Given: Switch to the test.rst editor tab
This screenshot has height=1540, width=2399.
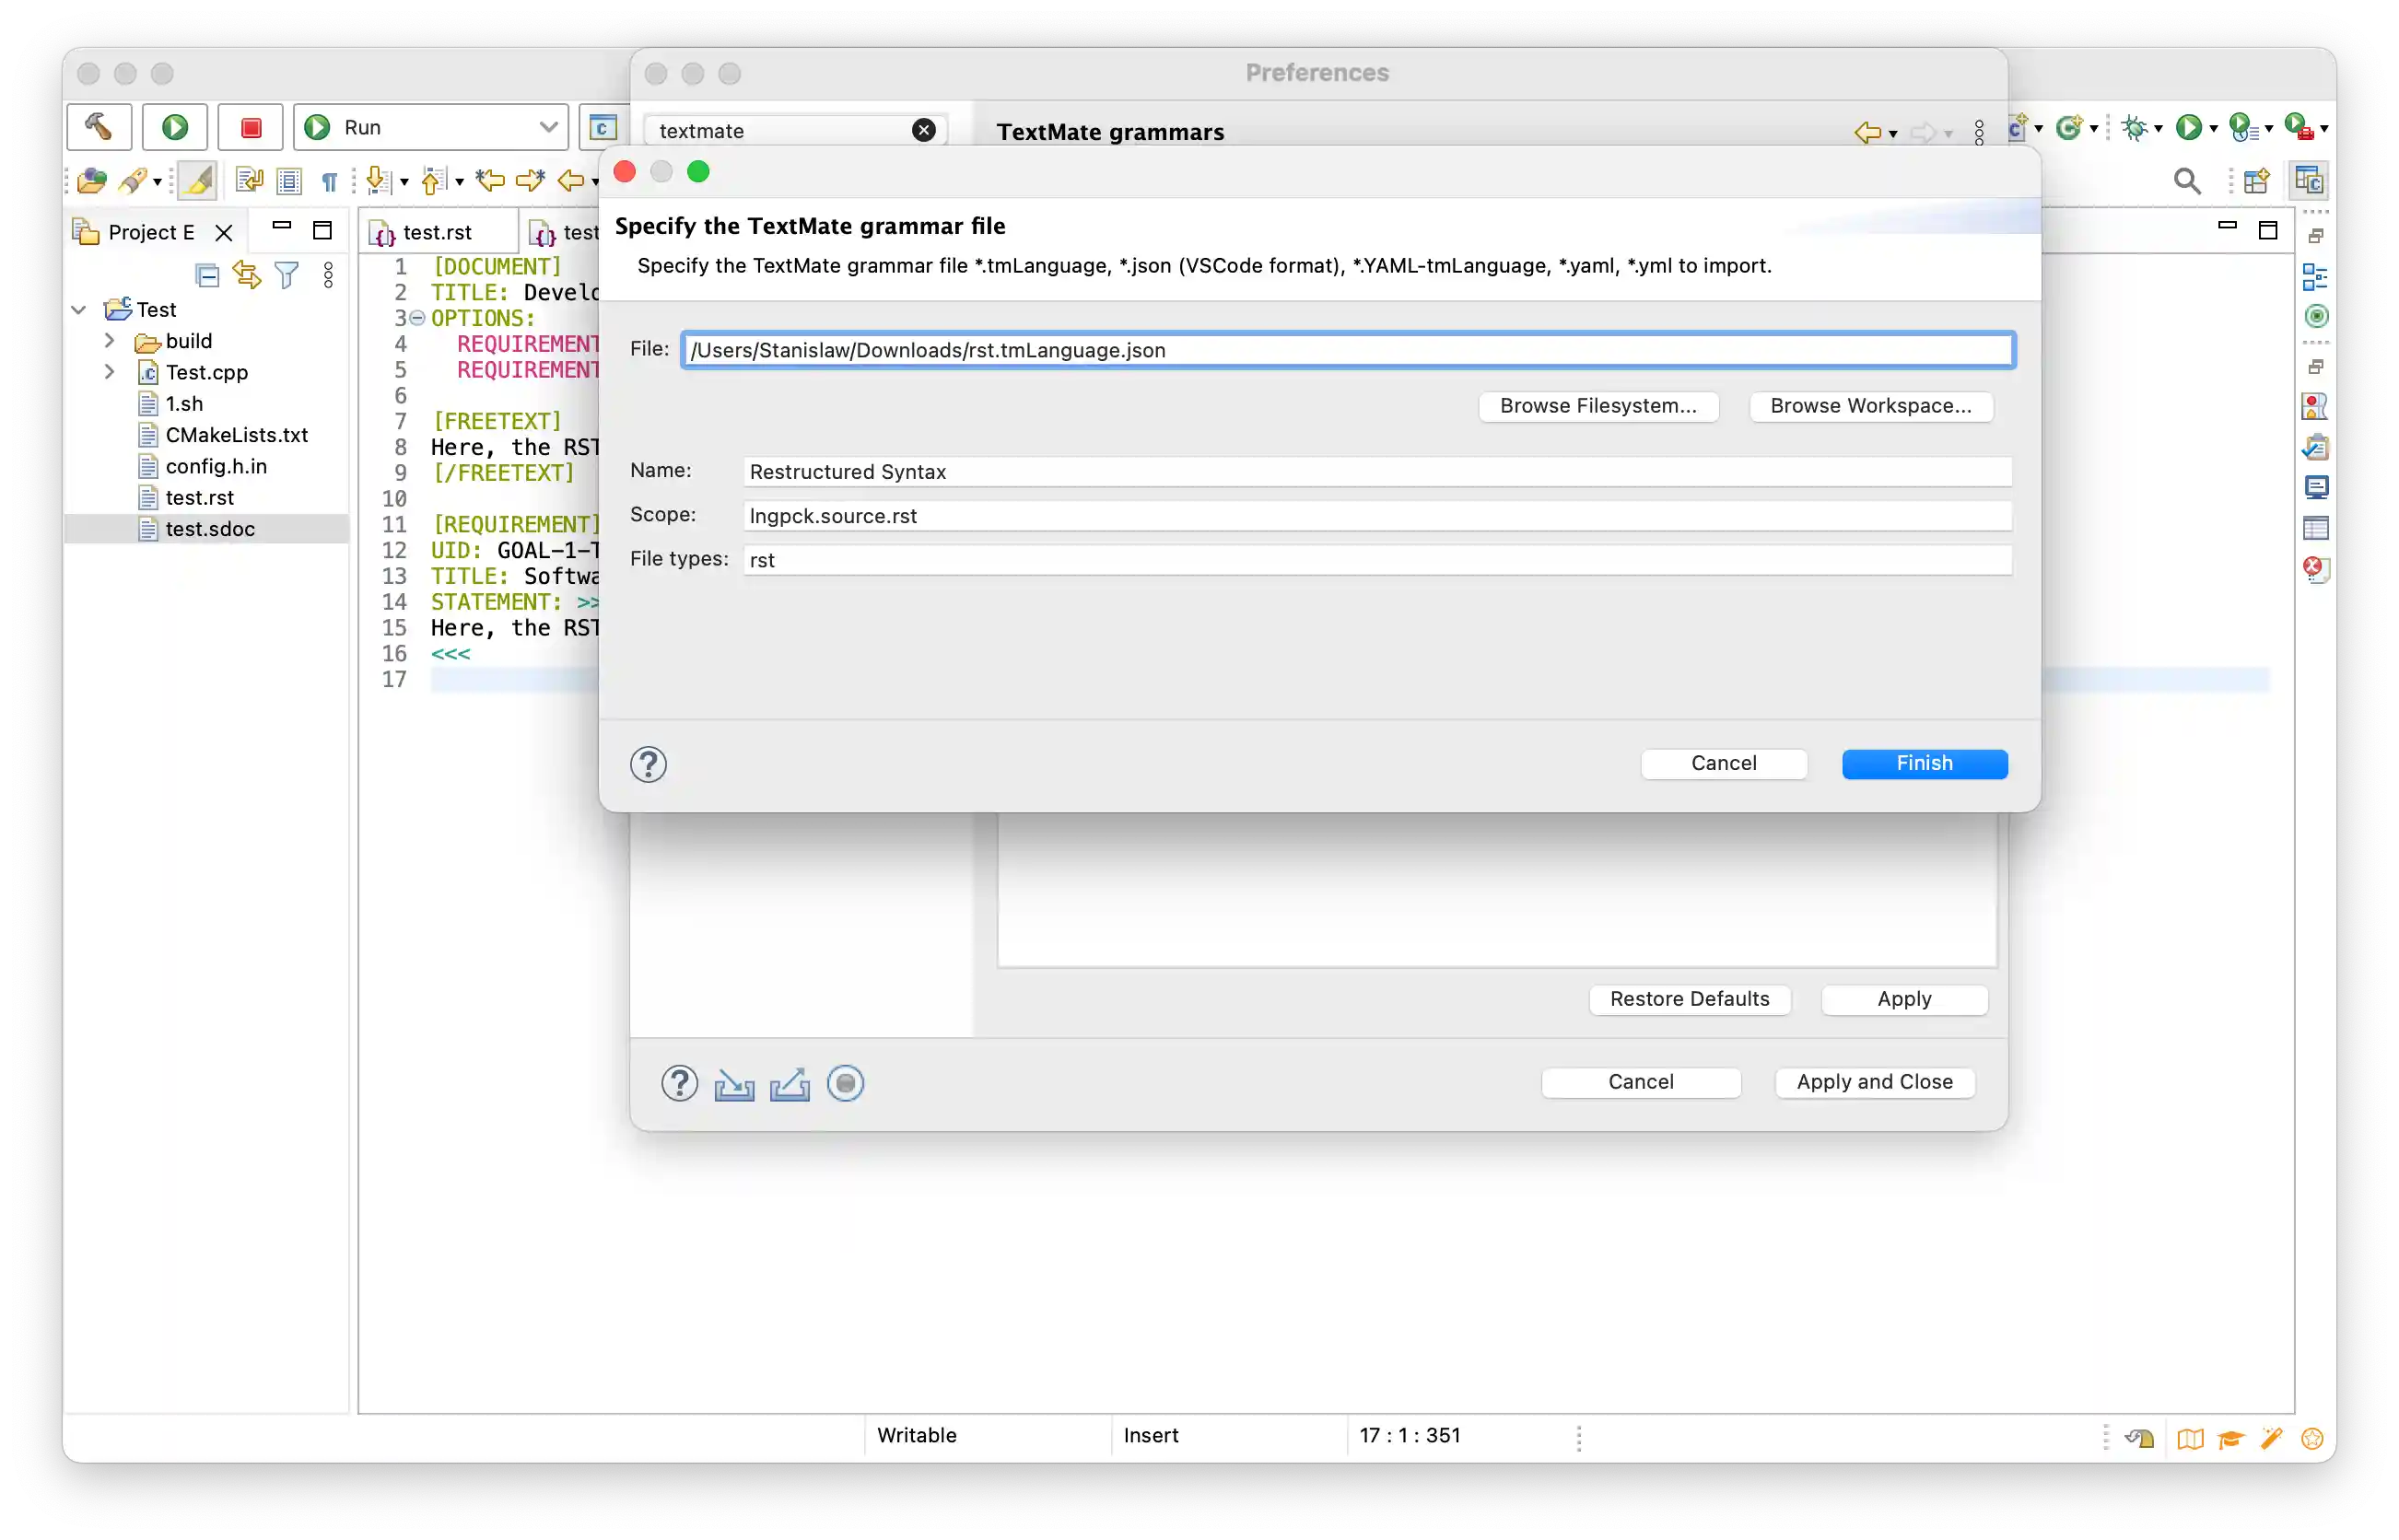Looking at the screenshot, I should (437, 232).
